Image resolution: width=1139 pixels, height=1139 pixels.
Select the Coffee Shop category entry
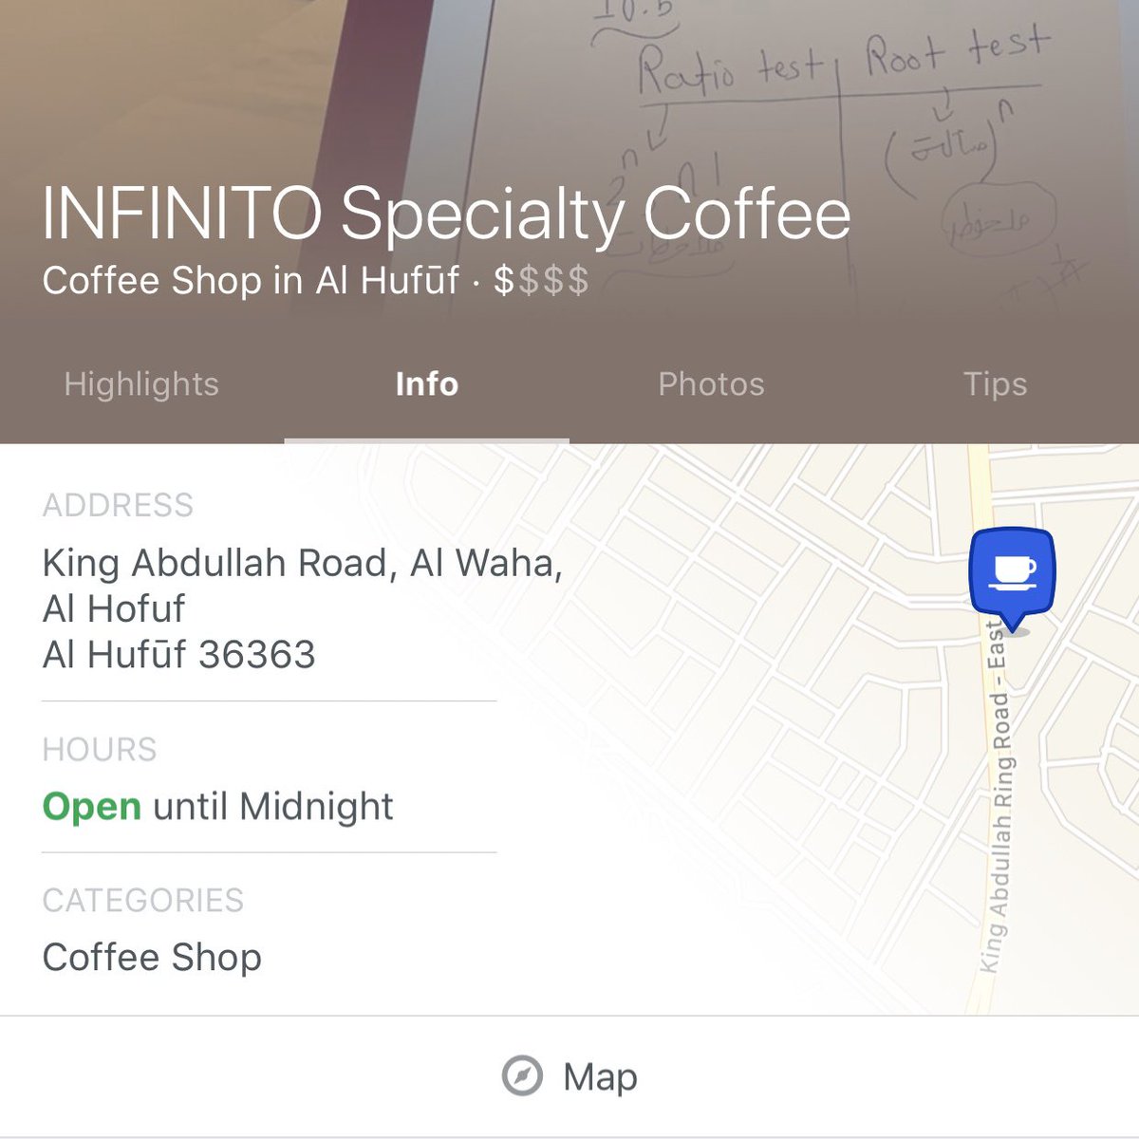pos(152,957)
